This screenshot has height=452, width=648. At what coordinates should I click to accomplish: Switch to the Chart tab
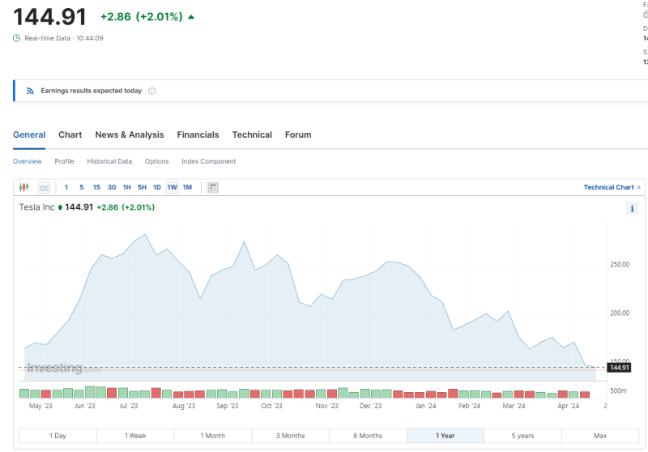[x=70, y=134]
